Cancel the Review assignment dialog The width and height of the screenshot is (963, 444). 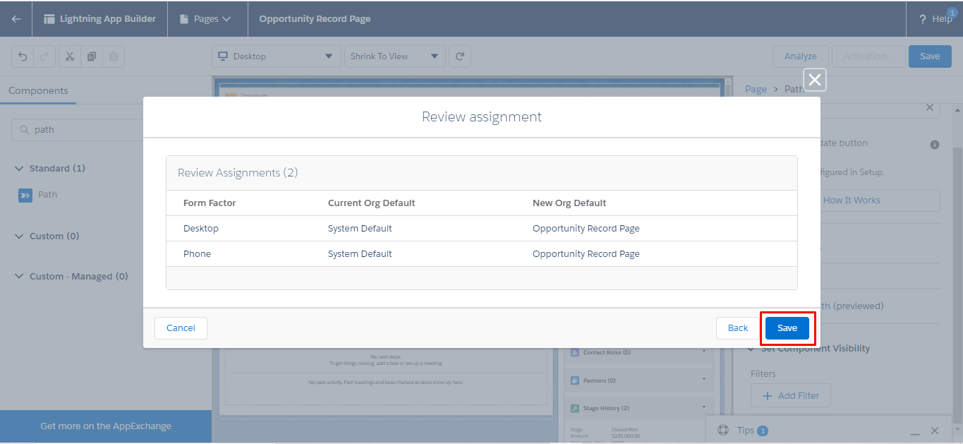pos(181,328)
